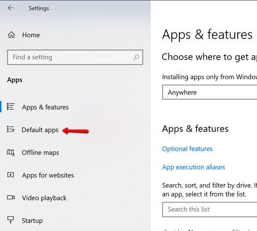Screen dimensions: 257x231
Task: Click the Search this list field
Action: [210, 210]
